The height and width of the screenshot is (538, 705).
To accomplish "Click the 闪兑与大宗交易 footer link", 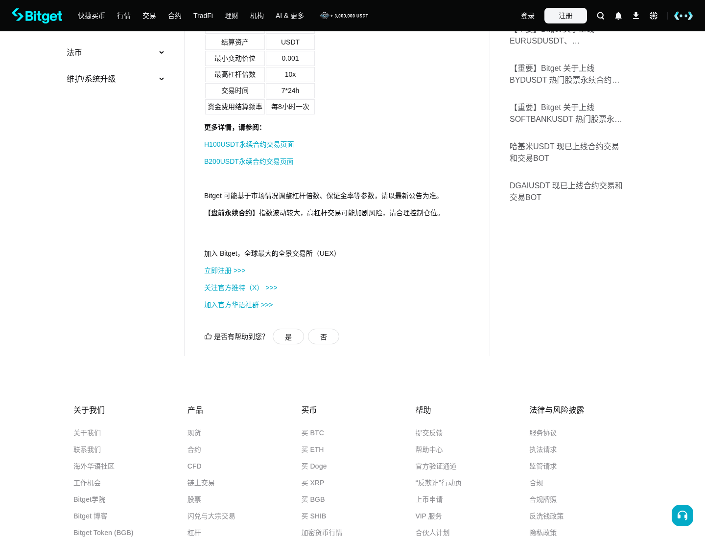I will [x=211, y=516].
